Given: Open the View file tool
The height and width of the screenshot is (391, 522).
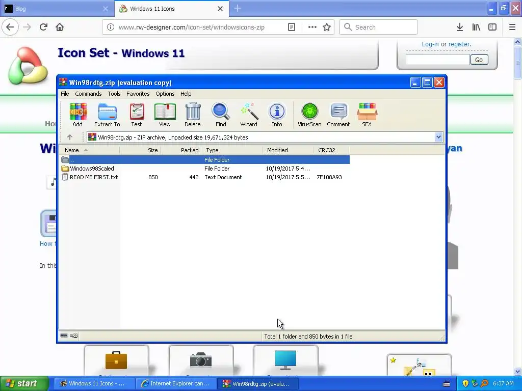Looking at the screenshot, I should pyautogui.click(x=165, y=115).
